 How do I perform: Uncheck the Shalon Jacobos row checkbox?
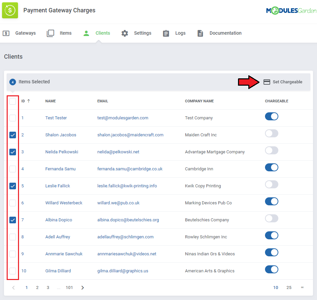[x=13, y=135]
